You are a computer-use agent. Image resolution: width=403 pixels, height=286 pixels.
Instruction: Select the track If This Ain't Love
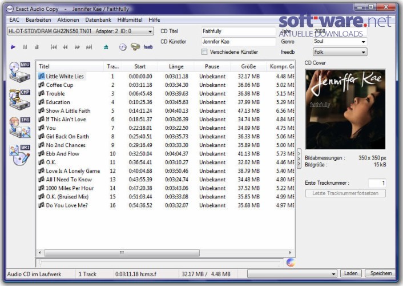[66, 120]
